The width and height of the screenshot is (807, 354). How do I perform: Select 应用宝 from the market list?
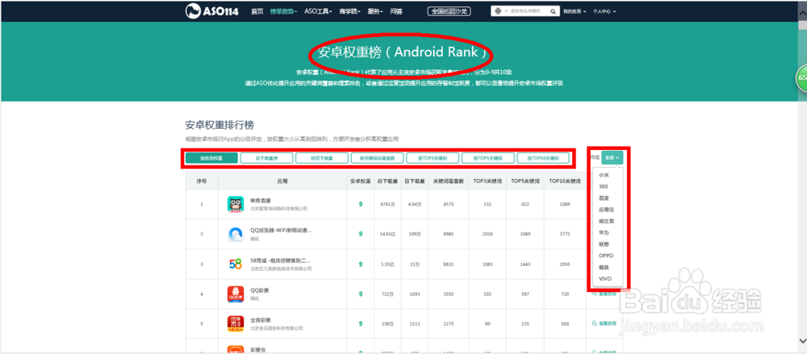pyautogui.click(x=606, y=210)
